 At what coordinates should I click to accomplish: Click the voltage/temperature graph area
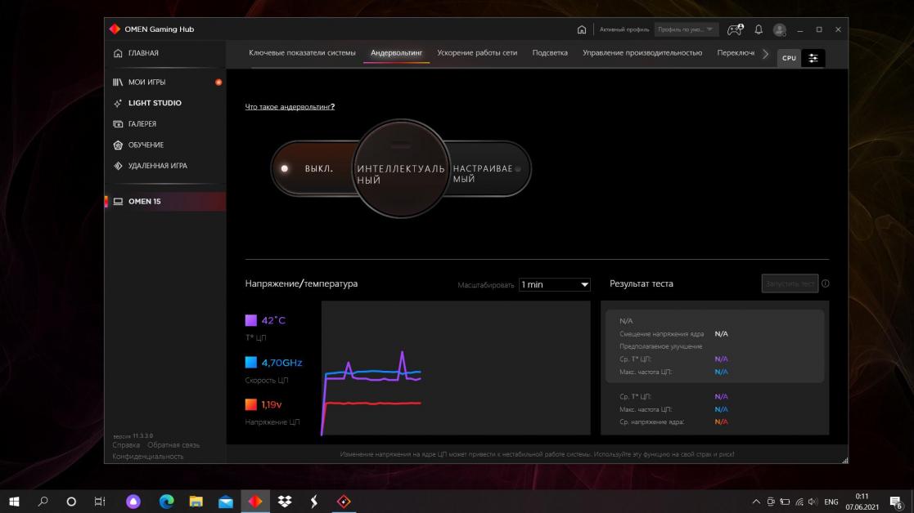(456, 368)
